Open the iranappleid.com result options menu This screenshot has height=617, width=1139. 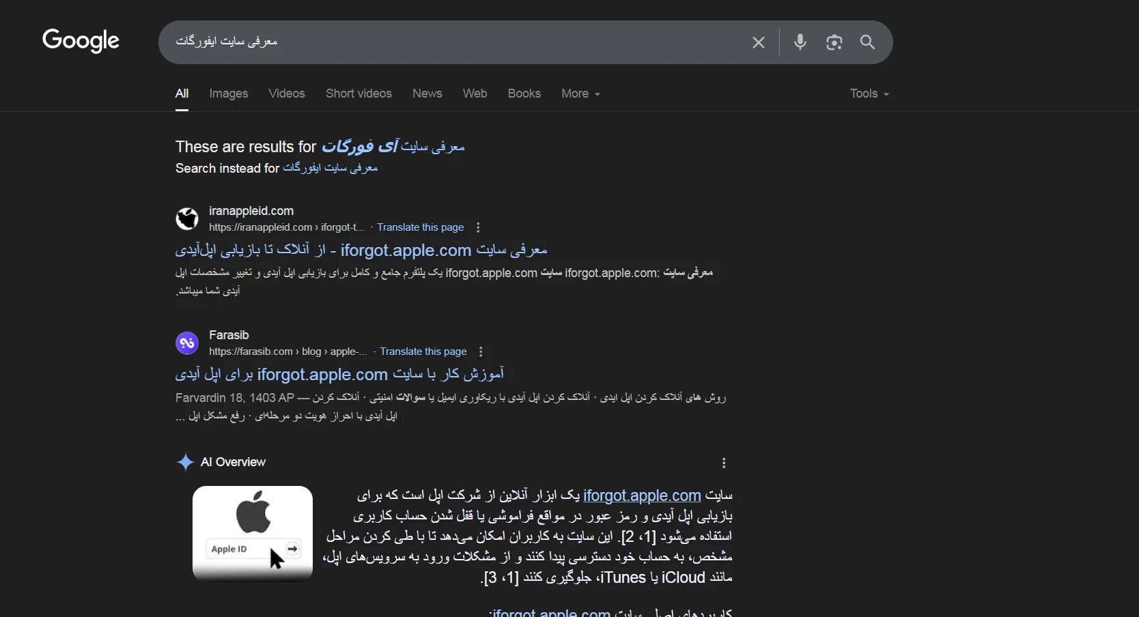click(478, 227)
